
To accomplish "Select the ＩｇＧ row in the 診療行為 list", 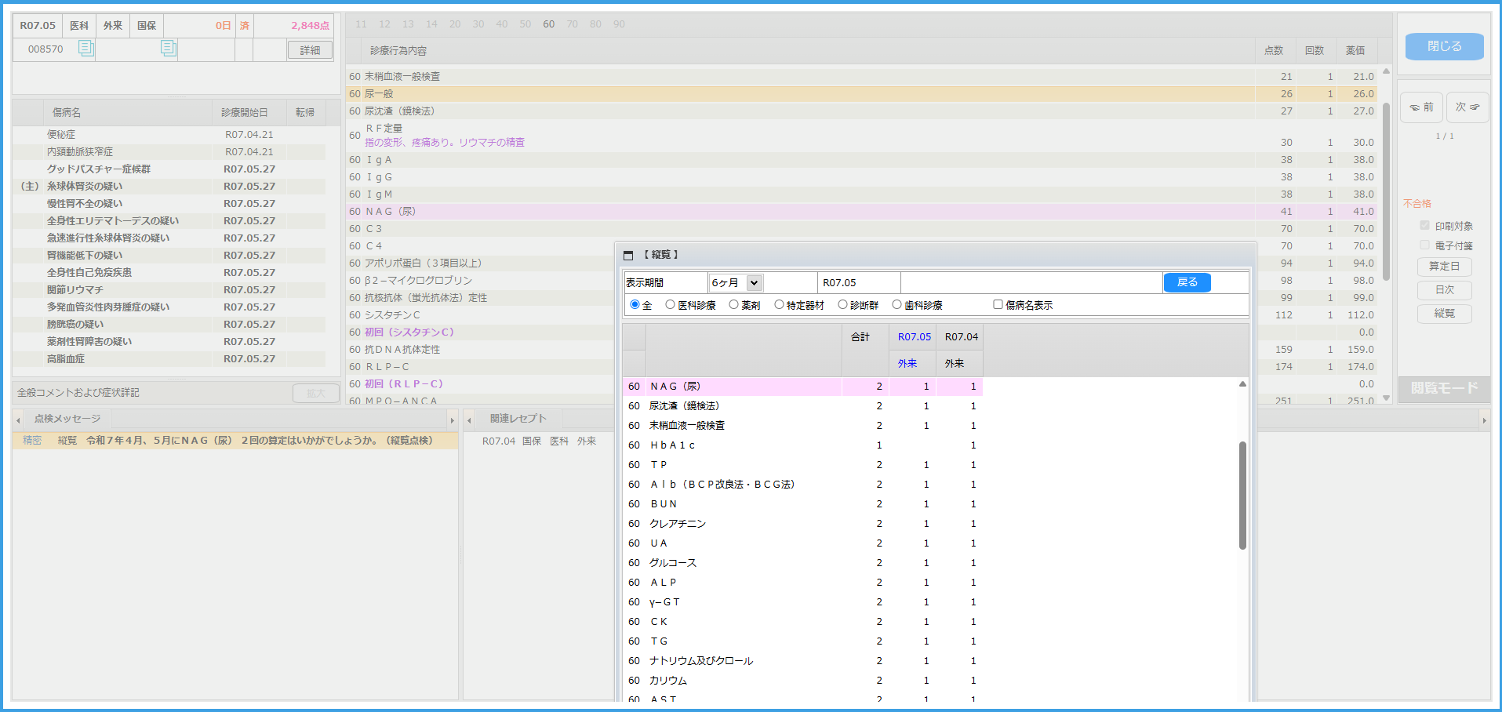I will click(862, 177).
